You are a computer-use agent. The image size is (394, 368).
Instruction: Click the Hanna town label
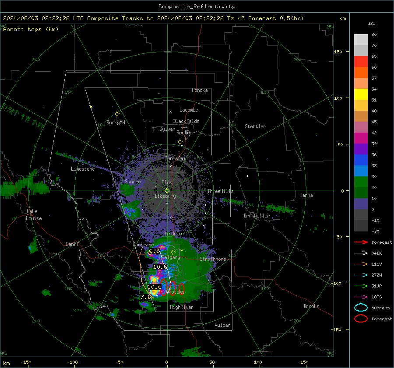[x=306, y=195]
